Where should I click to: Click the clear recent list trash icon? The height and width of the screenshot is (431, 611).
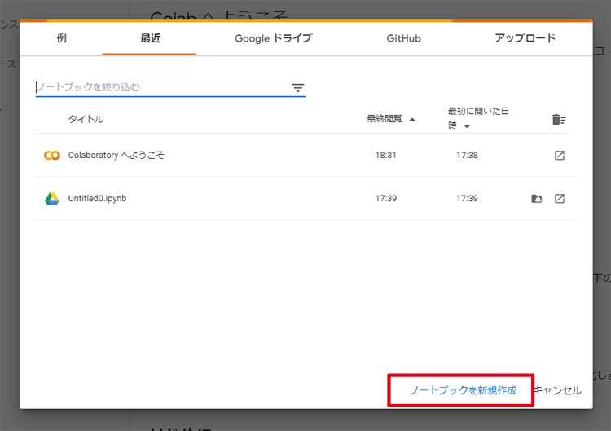click(x=558, y=119)
